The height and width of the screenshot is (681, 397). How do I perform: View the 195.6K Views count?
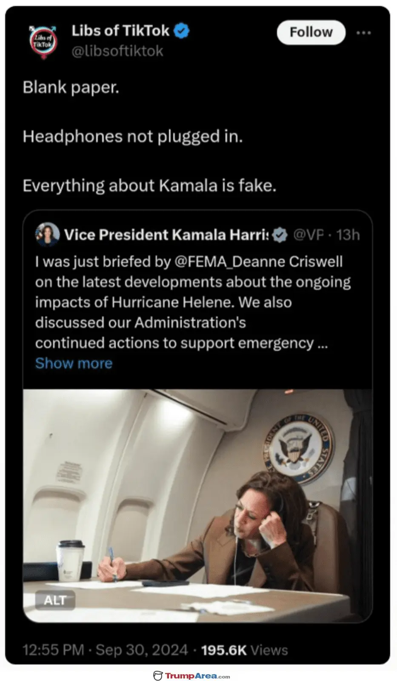pyautogui.click(x=244, y=650)
